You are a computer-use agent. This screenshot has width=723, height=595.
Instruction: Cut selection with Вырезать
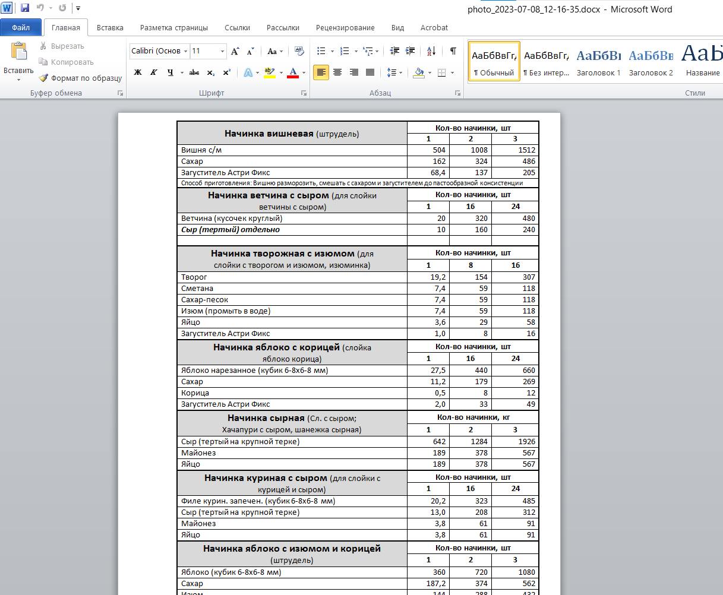pos(62,46)
